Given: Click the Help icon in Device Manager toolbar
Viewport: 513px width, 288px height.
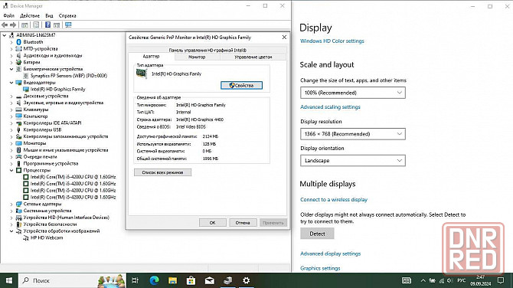Looking at the screenshot, I should tap(47, 25).
